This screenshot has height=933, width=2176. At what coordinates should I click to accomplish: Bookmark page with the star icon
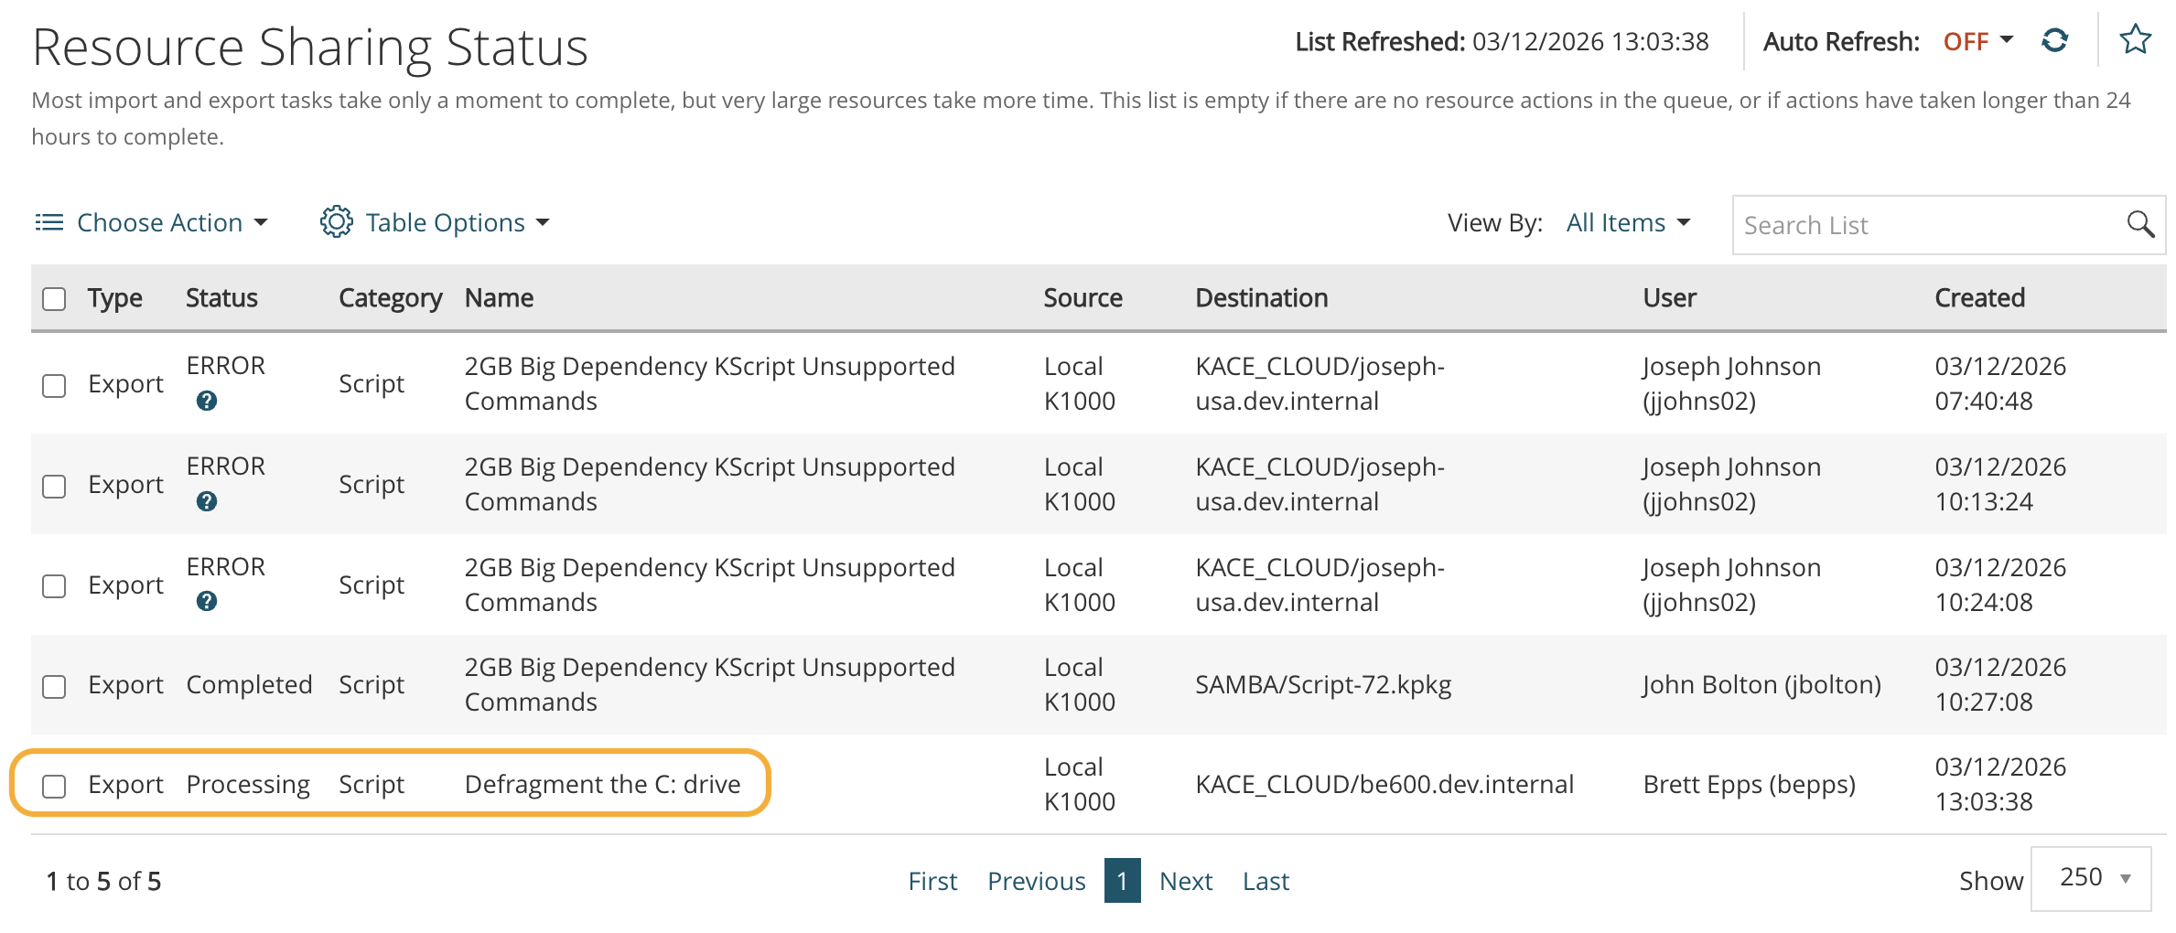click(x=2135, y=39)
